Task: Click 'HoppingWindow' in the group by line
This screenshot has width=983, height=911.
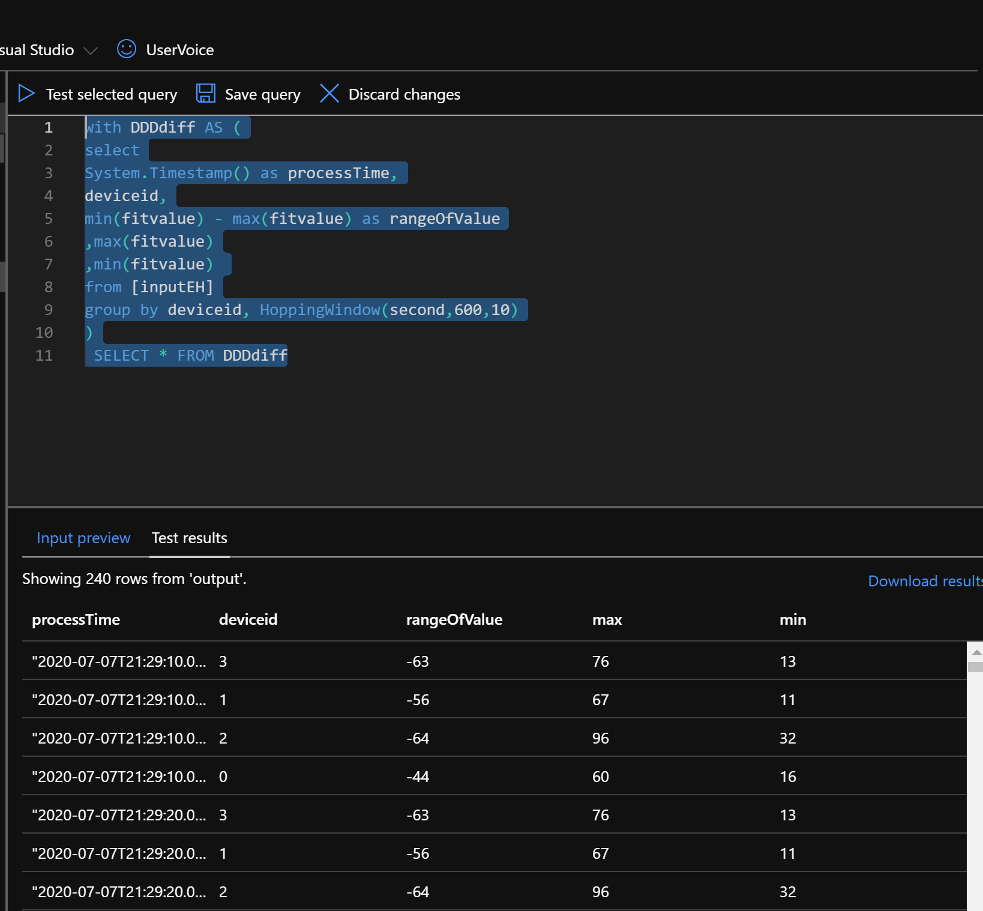Action: coord(320,310)
